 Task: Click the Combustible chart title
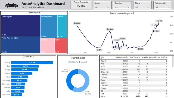34,13
